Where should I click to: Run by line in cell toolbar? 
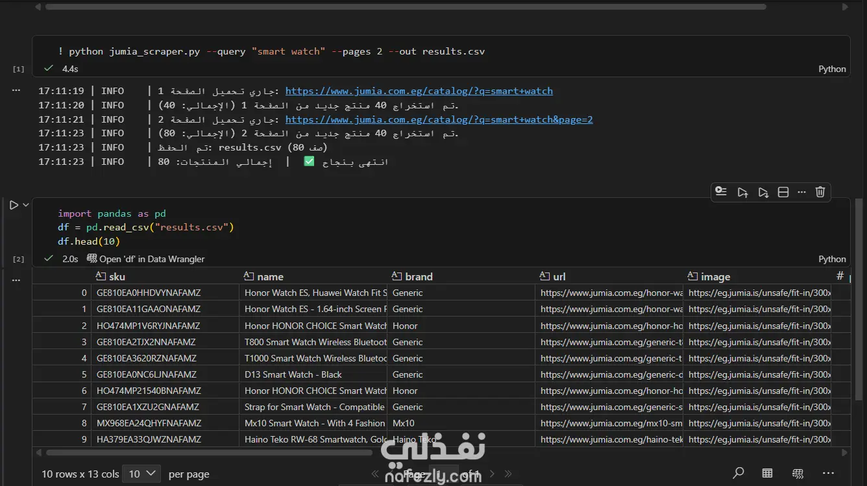click(721, 191)
